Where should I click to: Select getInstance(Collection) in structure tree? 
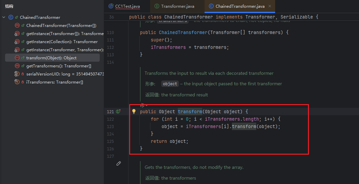(62, 42)
